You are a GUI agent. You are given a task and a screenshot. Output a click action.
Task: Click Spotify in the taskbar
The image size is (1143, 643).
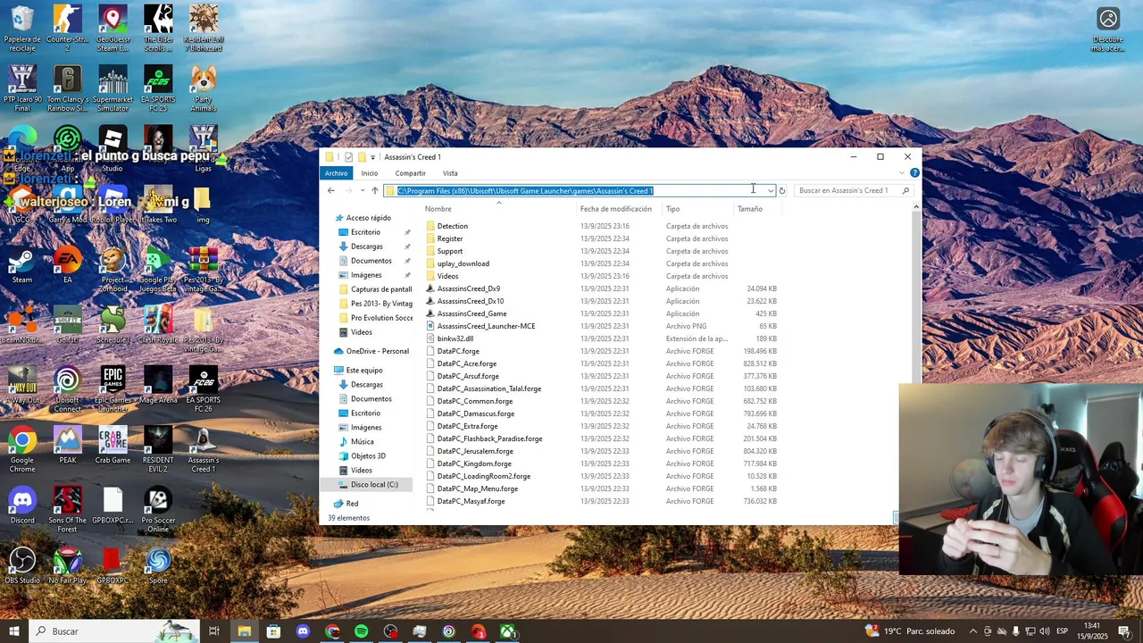pos(361,631)
